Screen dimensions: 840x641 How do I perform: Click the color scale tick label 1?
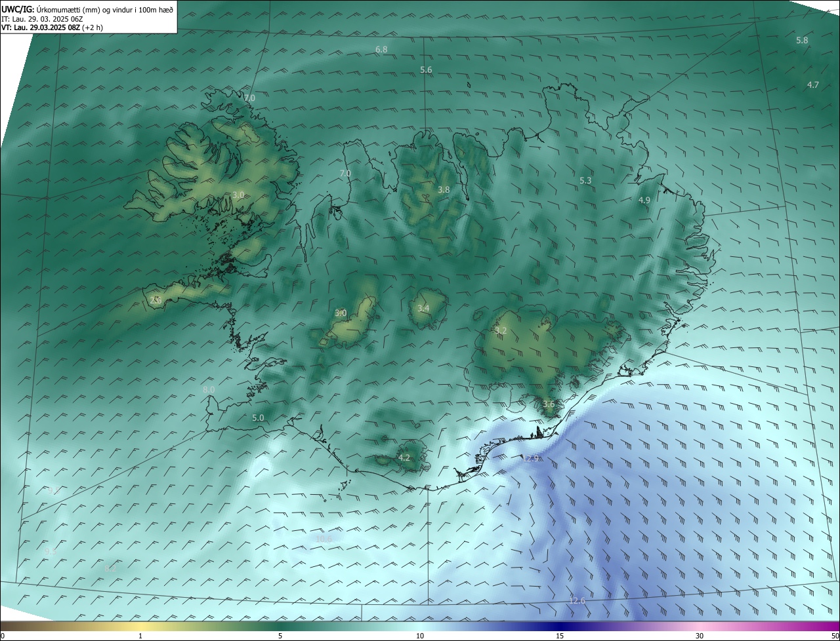tap(140, 636)
